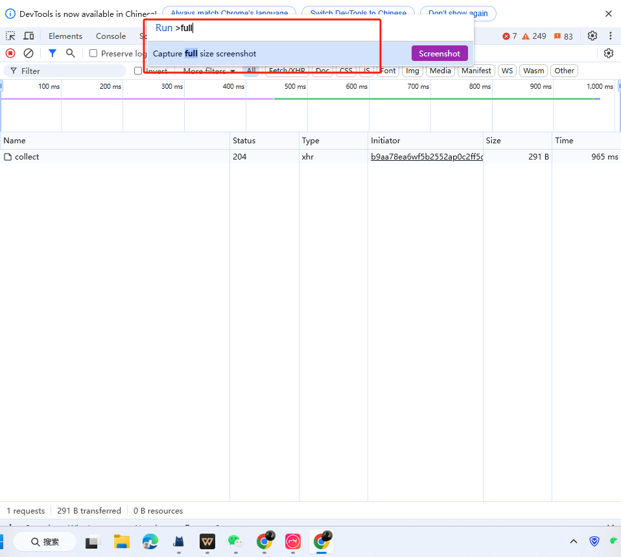The image size is (621, 557).
Task: Click the 1 requests status text
Action: pyautogui.click(x=26, y=511)
